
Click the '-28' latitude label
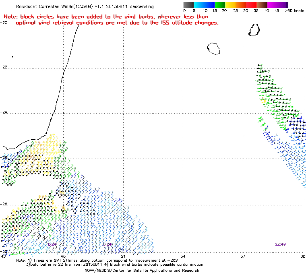[4, 204]
